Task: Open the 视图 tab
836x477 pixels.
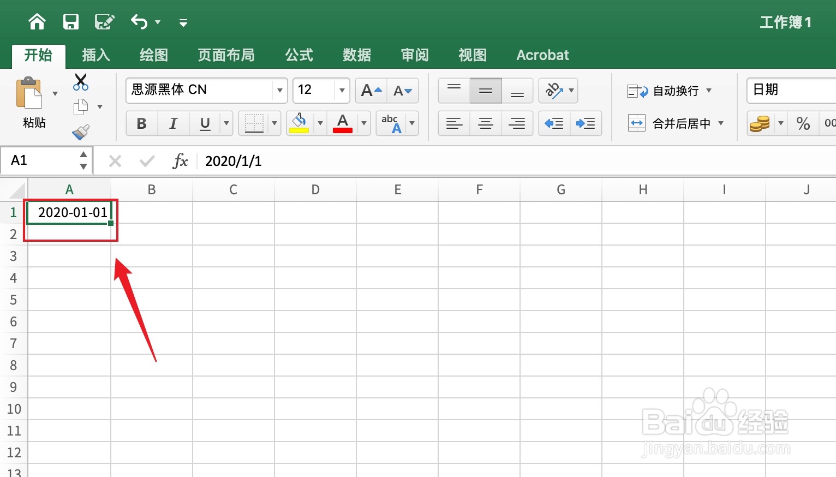Action: (x=473, y=55)
